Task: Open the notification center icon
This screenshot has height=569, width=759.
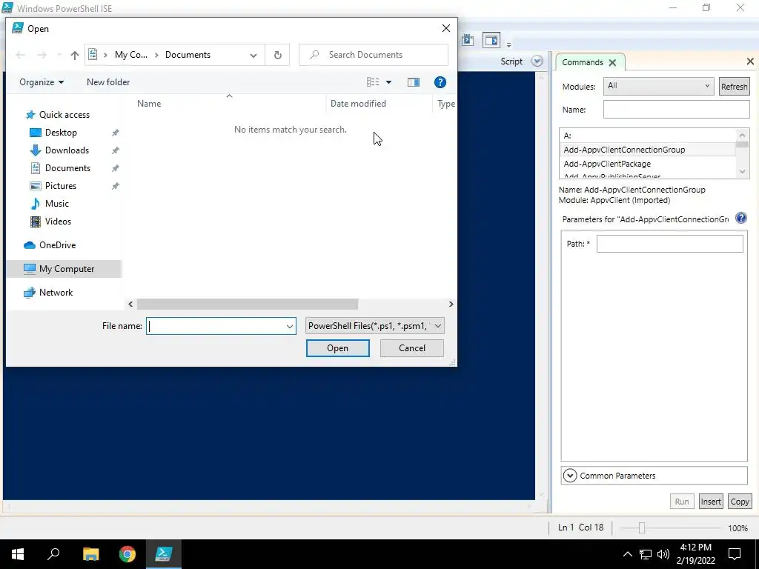Action: (x=735, y=554)
